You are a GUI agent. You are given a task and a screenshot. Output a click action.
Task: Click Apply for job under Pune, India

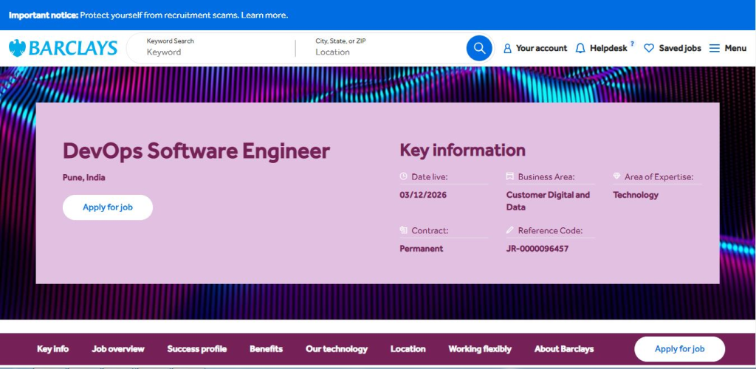pos(108,207)
